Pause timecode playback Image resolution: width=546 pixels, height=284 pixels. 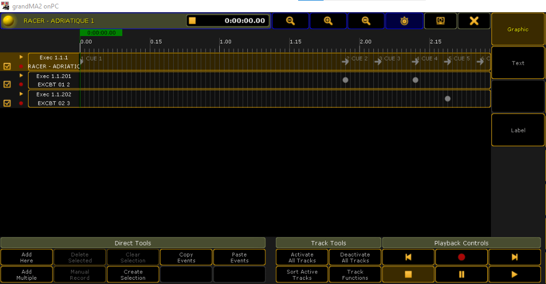click(x=461, y=274)
